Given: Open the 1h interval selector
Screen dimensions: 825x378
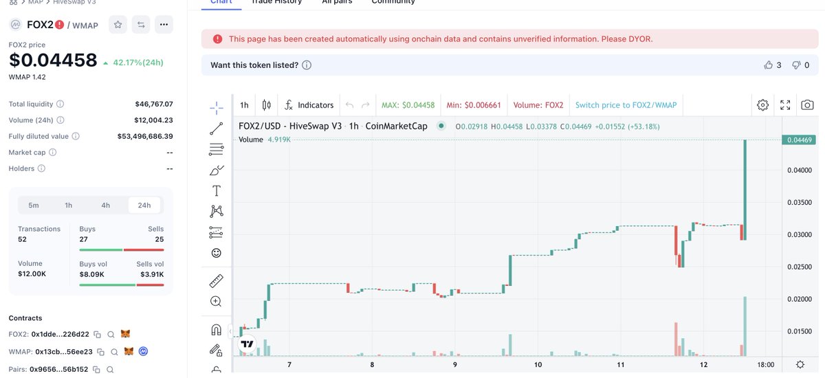Looking at the screenshot, I should tap(244, 105).
